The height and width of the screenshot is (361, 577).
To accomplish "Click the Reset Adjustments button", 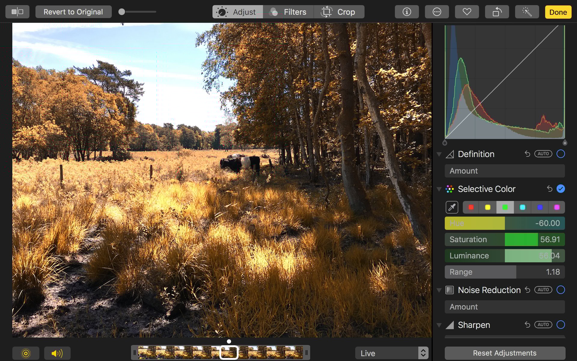I will pos(505,353).
